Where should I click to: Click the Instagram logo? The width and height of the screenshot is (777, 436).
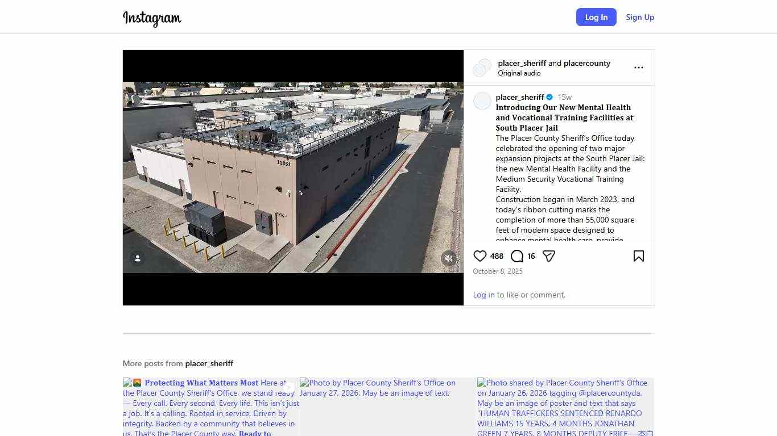coord(152,18)
